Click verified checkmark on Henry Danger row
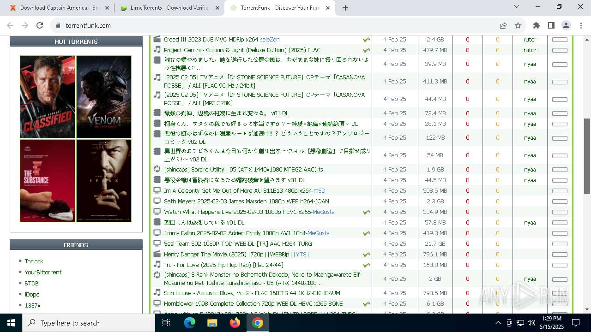The width and height of the screenshot is (591, 332). point(367,255)
